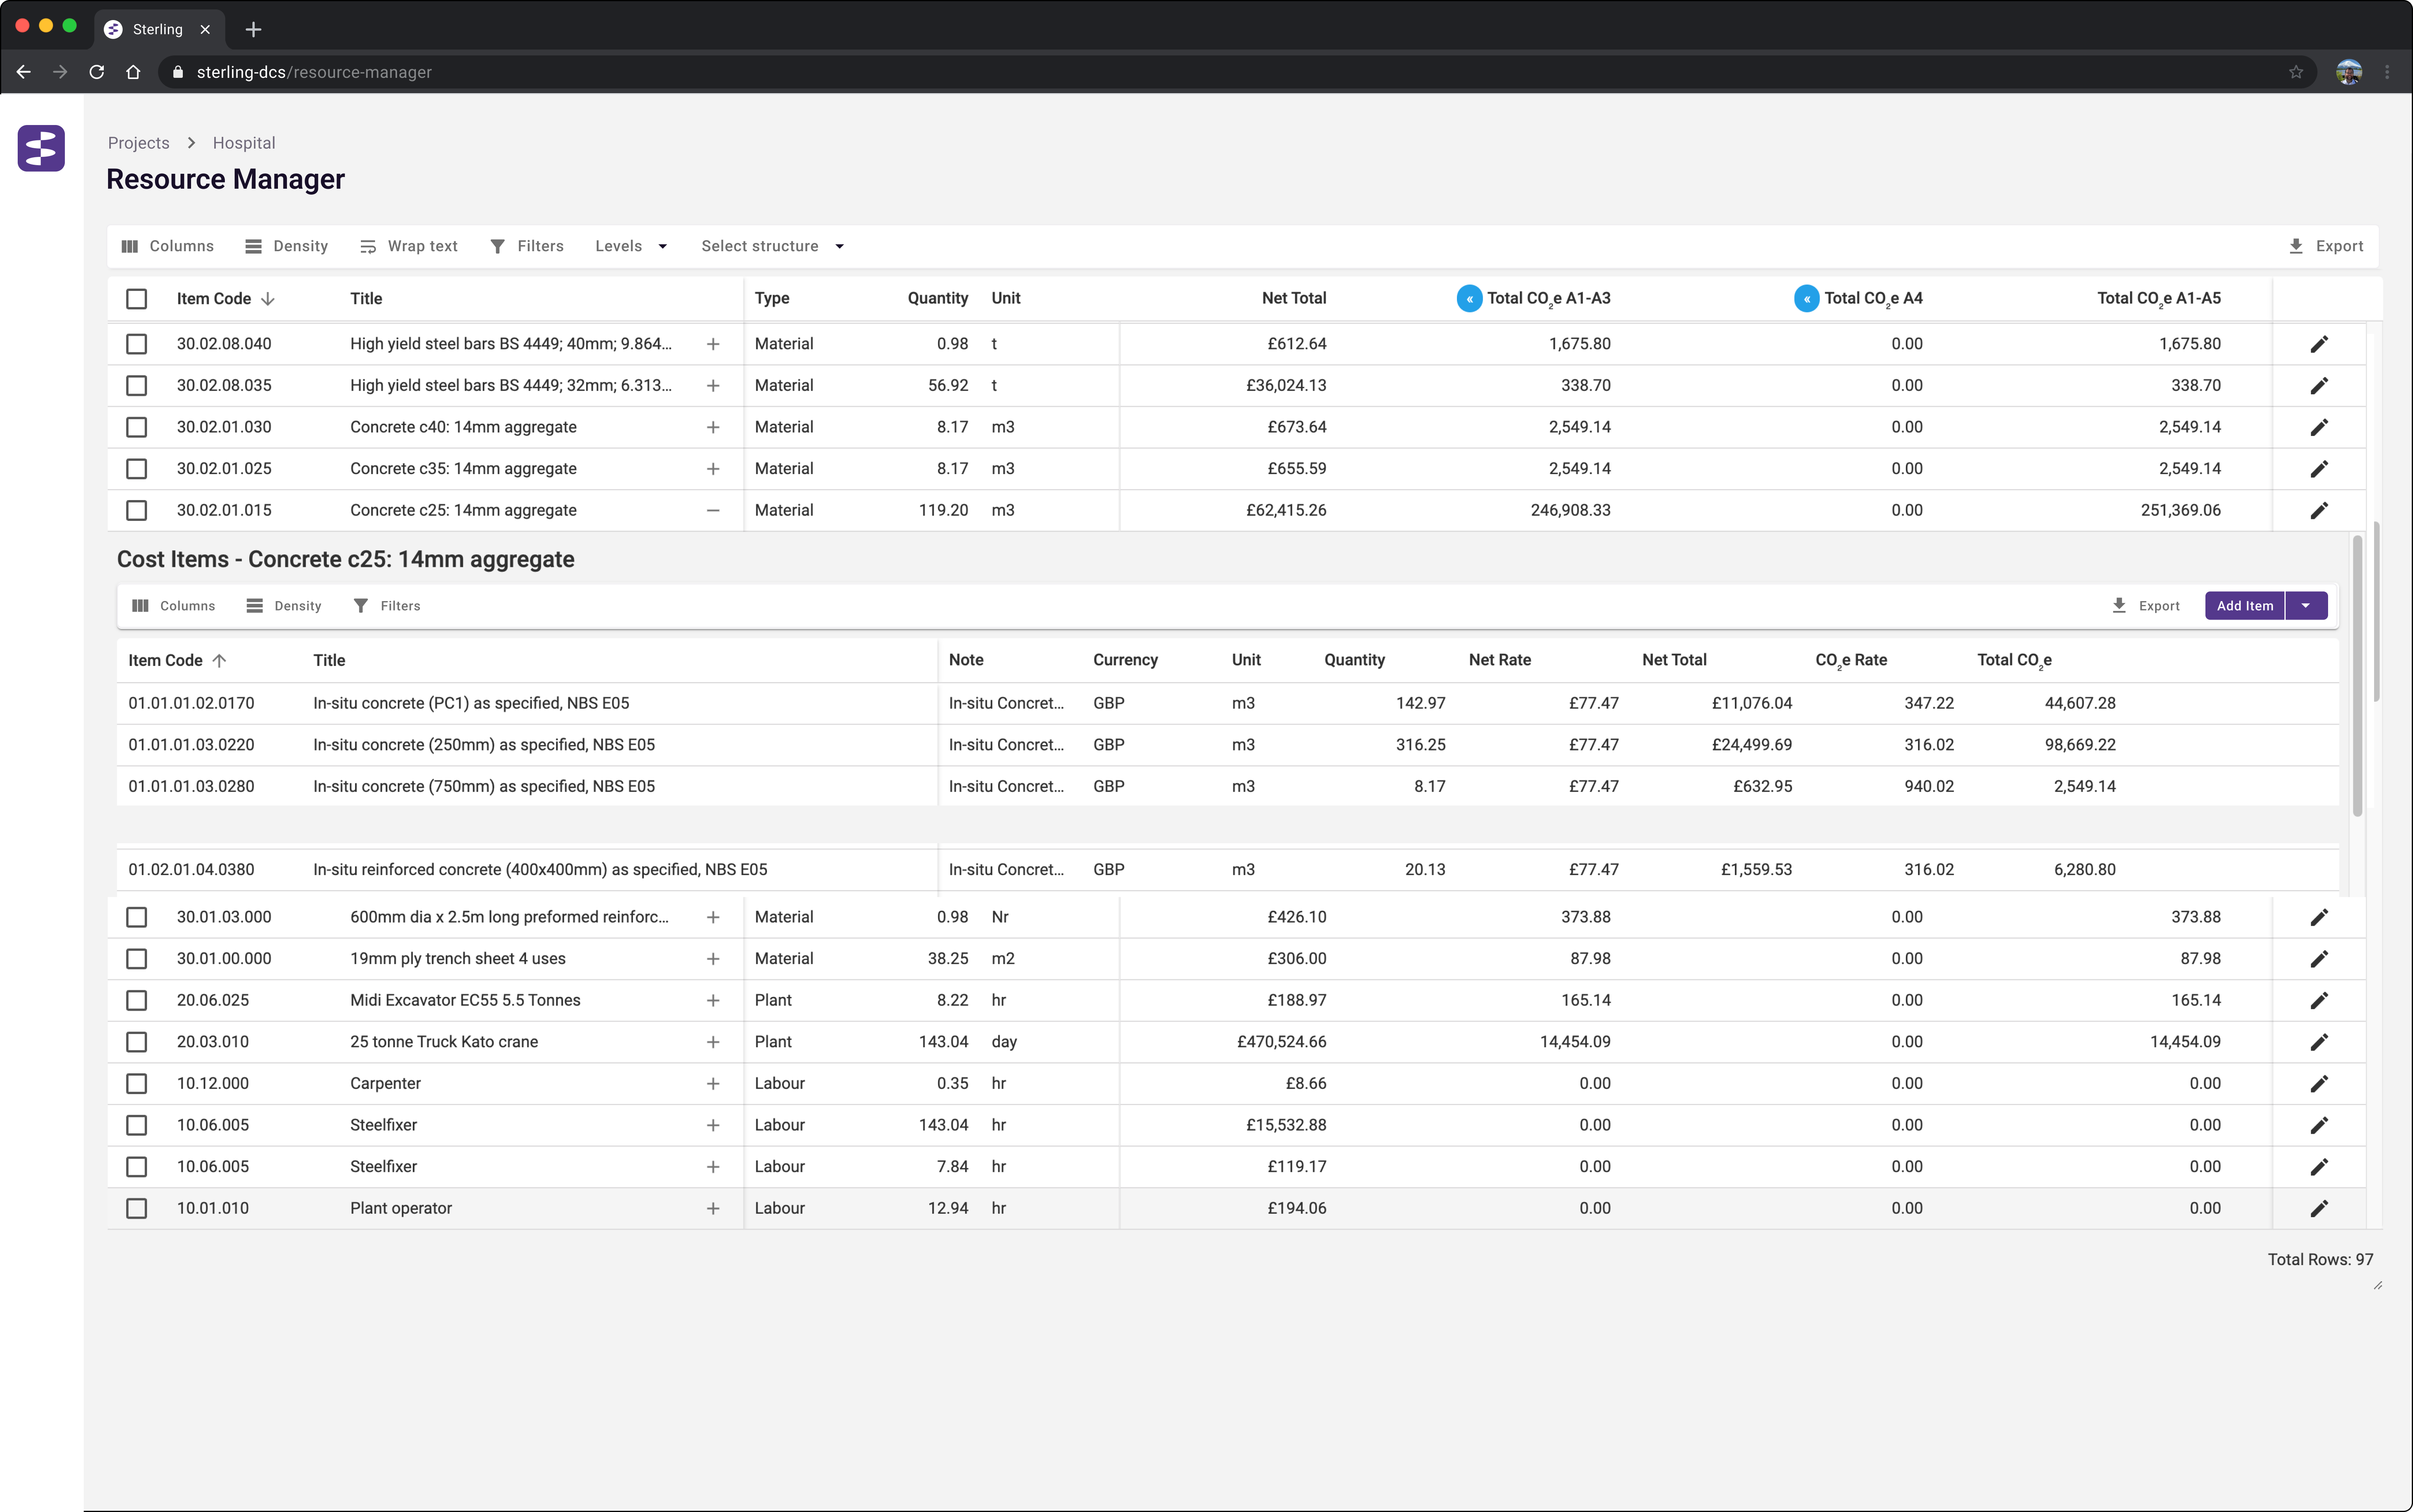Image resolution: width=2413 pixels, height=1512 pixels.
Task: Select all rows with header checkbox
Action: 137,299
